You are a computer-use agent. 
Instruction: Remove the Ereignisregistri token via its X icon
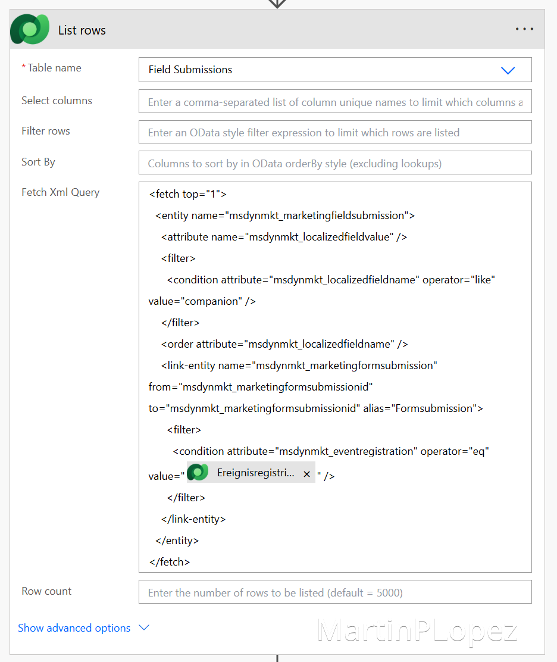306,473
